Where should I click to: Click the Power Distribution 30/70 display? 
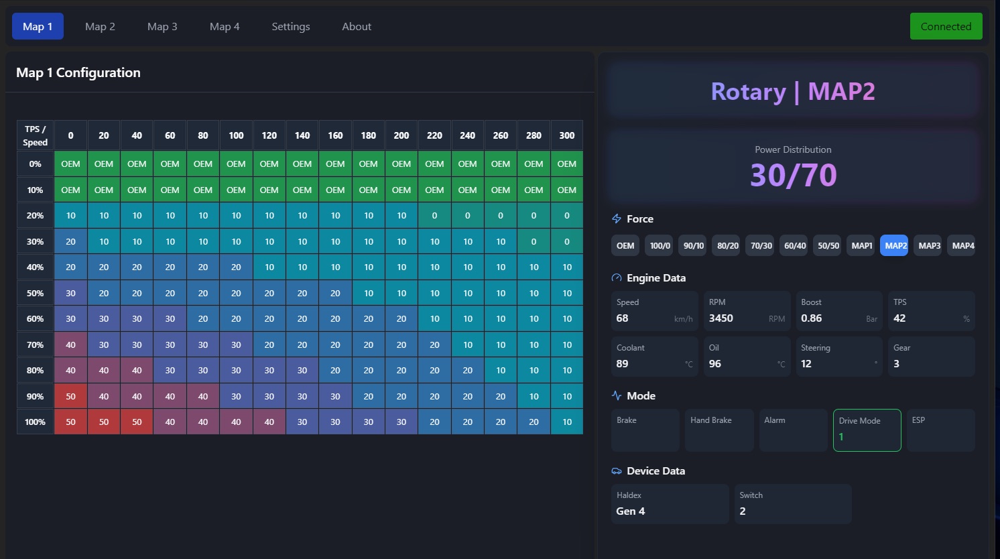pos(793,167)
